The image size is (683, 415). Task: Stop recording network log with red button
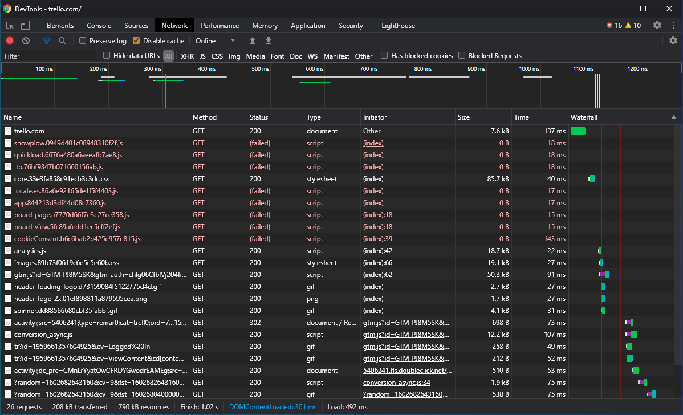click(10, 40)
